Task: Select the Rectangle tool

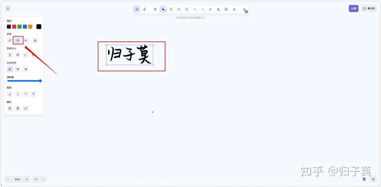Action: pyautogui.click(x=171, y=9)
